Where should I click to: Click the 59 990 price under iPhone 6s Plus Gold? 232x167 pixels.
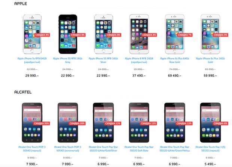pos(210,76)
